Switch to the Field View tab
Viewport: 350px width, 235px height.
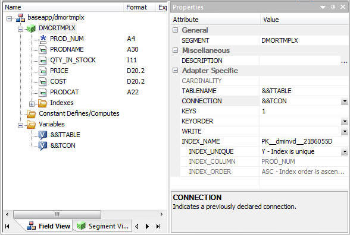click(49, 226)
